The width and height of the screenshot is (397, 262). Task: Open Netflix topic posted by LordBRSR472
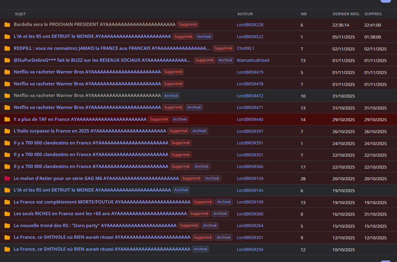click(x=87, y=95)
